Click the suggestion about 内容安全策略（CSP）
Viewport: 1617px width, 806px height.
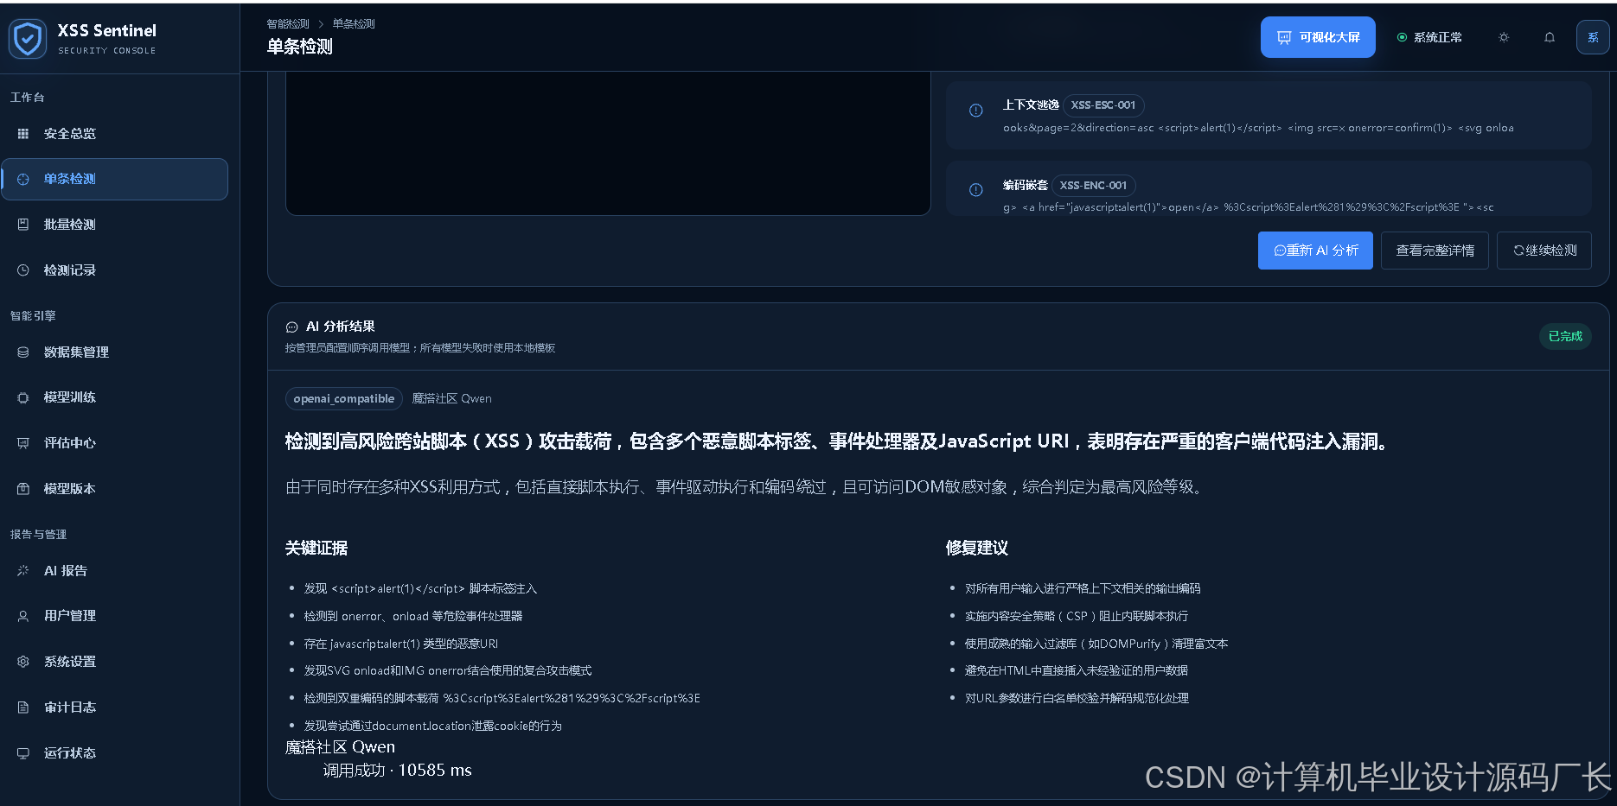coord(1077,617)
